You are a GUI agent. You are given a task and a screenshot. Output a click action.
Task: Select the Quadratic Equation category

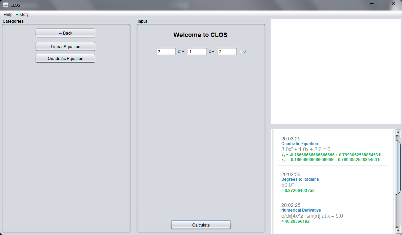pyautogui.click(x=65, y=58)
